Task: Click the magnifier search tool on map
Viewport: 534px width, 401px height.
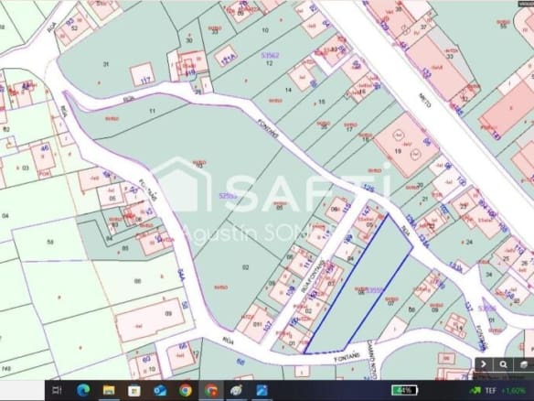Action: tap(503, 364)
